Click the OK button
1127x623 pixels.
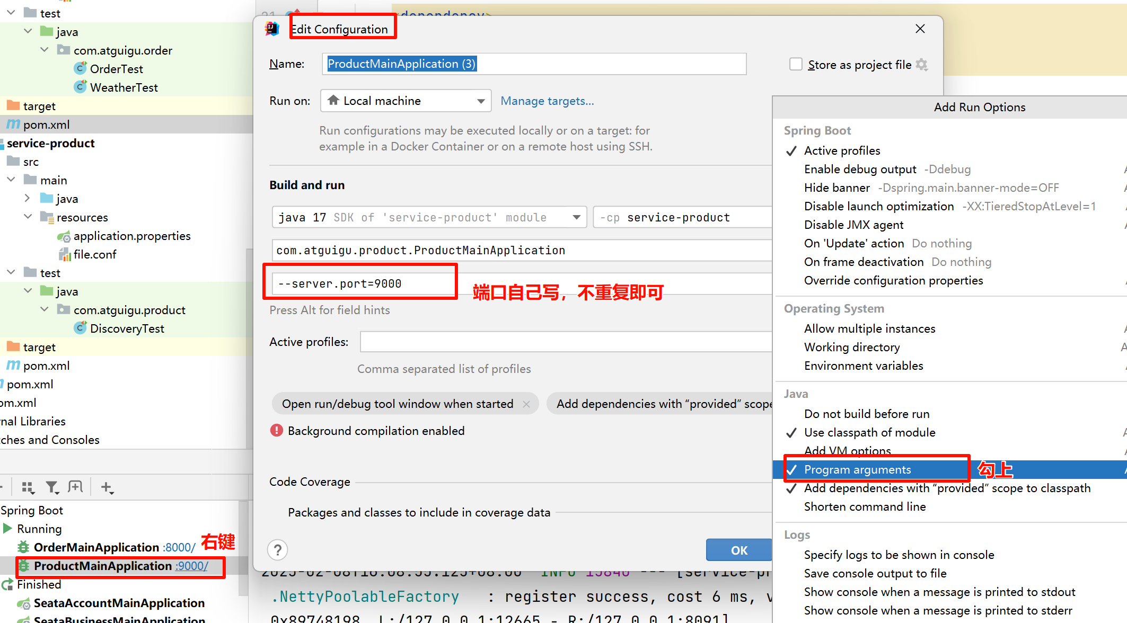click(x=739, y=550)
